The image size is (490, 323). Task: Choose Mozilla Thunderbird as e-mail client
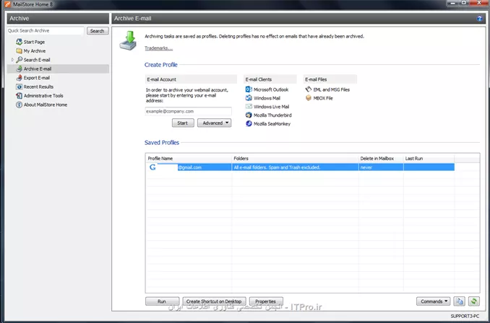click(x=272, y=115)
